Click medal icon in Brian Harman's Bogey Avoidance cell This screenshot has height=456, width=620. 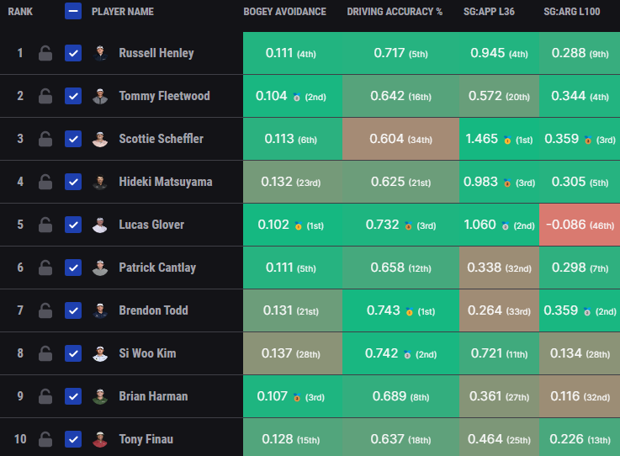coord(297,397)
